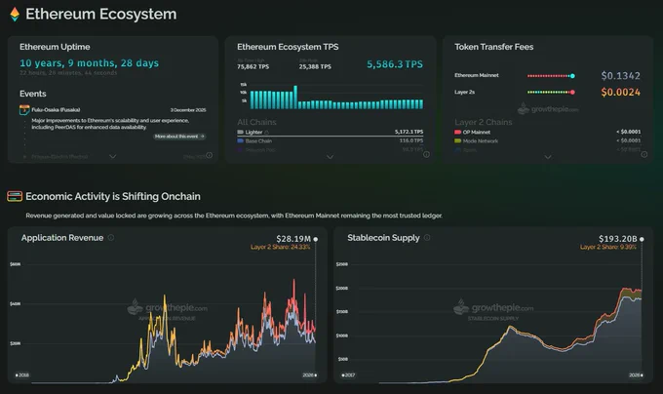This screenshot has height=394, width=663.
Task: Click the info icon in Token Transfer Fees card
Action: tap(643, 155)
